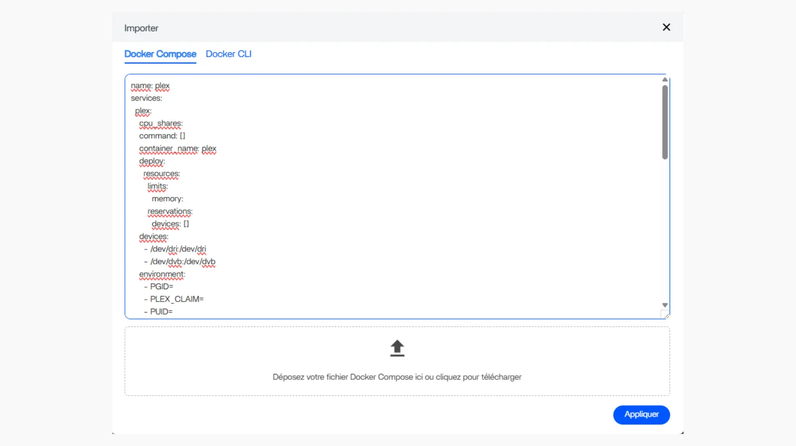Click the '/dev/dri:/dev/dri' device line
Screen dimensions: 796x446
(x=178, y=249)
